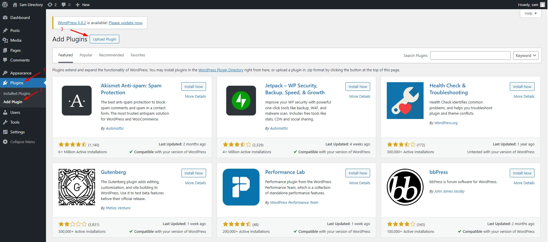Click the Sam Directory site name

[31, 5]
